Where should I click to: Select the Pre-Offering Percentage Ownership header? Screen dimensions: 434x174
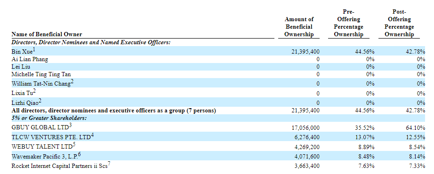point(348,23)
